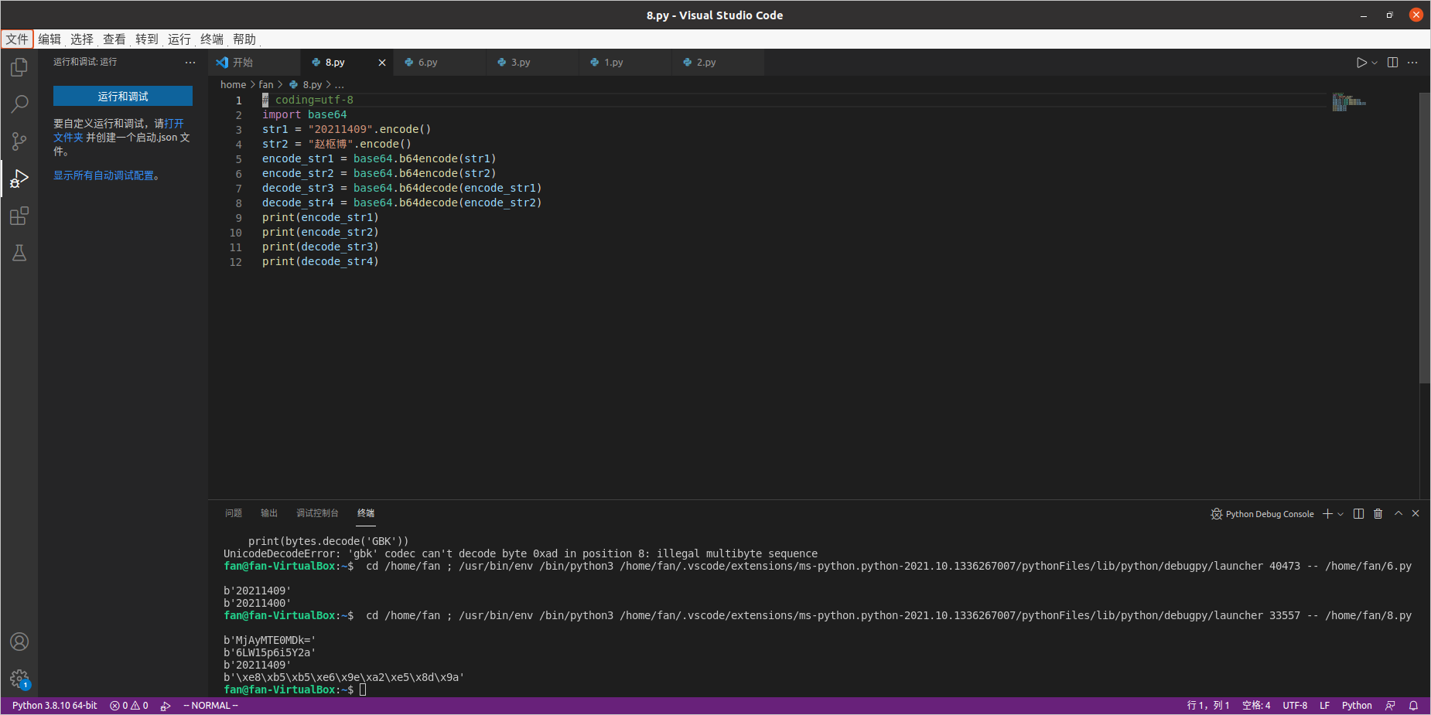This screenshot has height=715, width=1431.
Task: Click the 运行和调试 blue button
Action: click(123, 96)
